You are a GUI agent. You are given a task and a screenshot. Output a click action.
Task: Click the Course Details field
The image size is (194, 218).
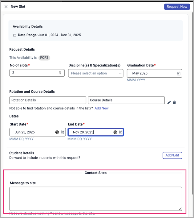[x=126, y=100]
